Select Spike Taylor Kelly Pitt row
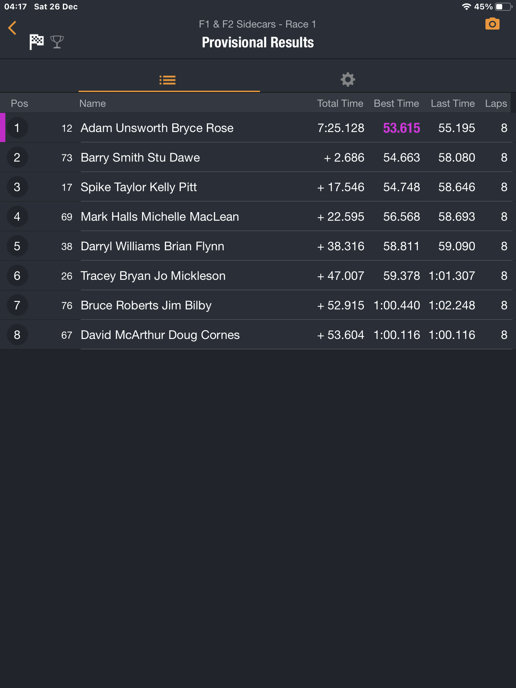This screenshot has height=688, width=516. pos(258,187)
